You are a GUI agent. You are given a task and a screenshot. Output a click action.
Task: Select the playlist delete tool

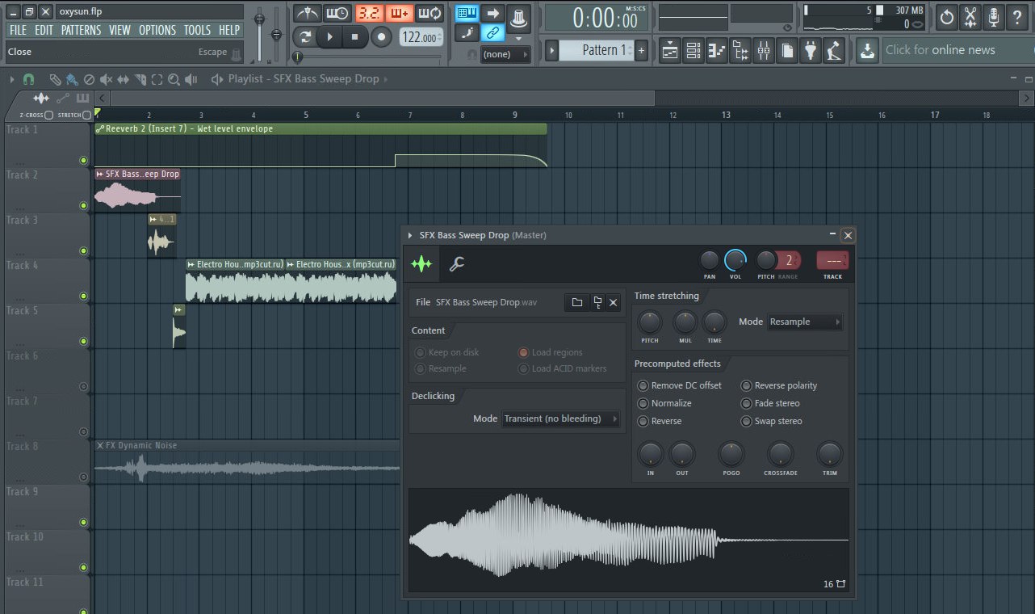coord(89,79)
